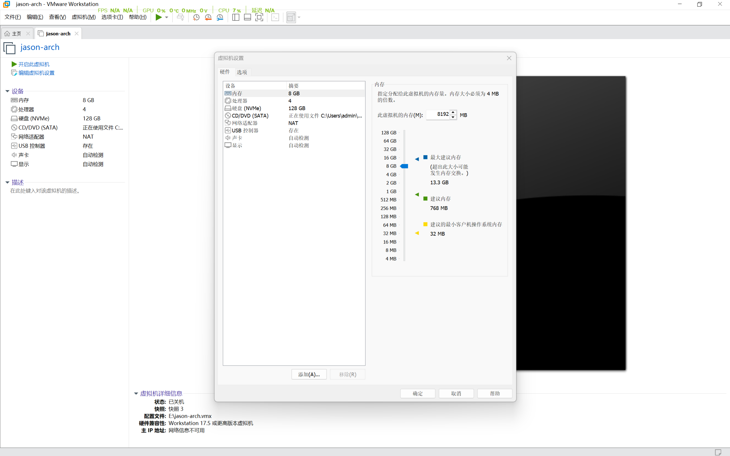The width and height of the screenshot is (730, 456).
Task: Switch to 硬件 tab in dialog
Action: click(x=225, y=72)
